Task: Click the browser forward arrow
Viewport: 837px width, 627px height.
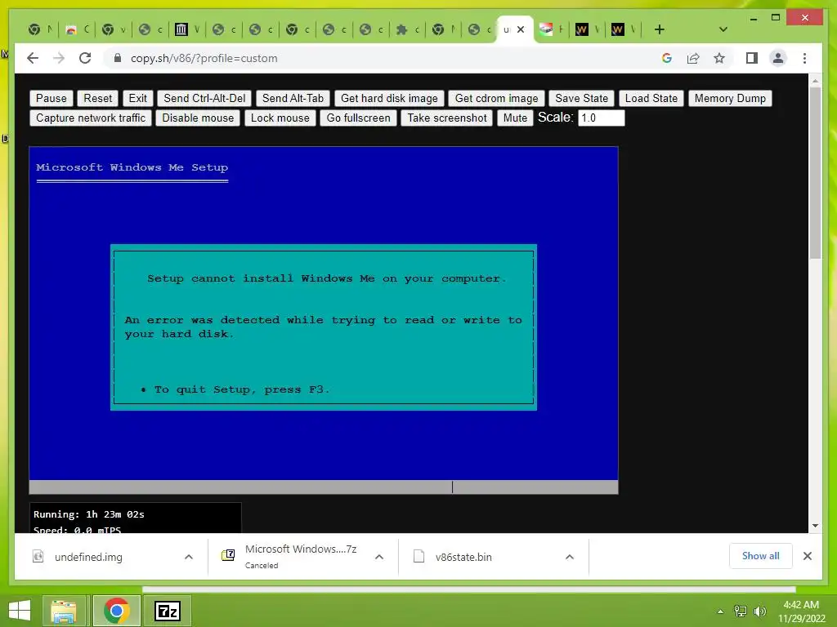Action: point(59,58)
